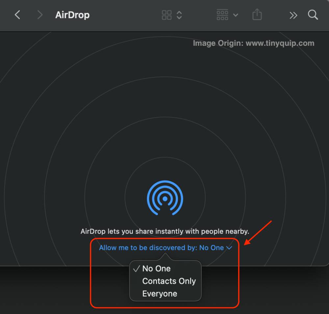Click the blue AirDrop radar icon
This screenshot has width=329, height=314.
165,198
